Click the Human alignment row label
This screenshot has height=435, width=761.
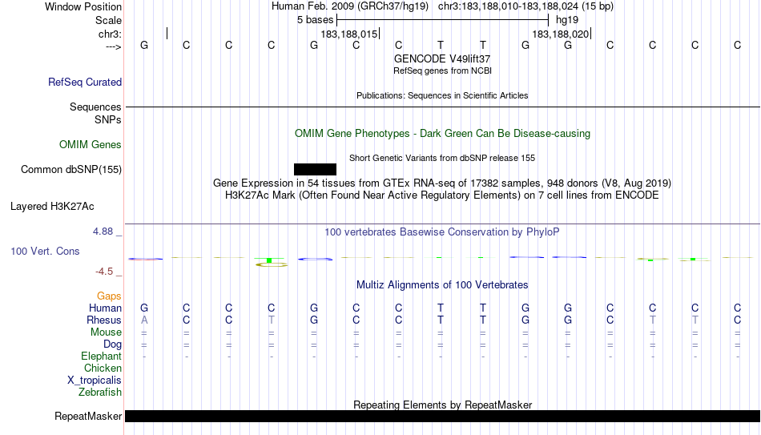[x=105, y=308]
